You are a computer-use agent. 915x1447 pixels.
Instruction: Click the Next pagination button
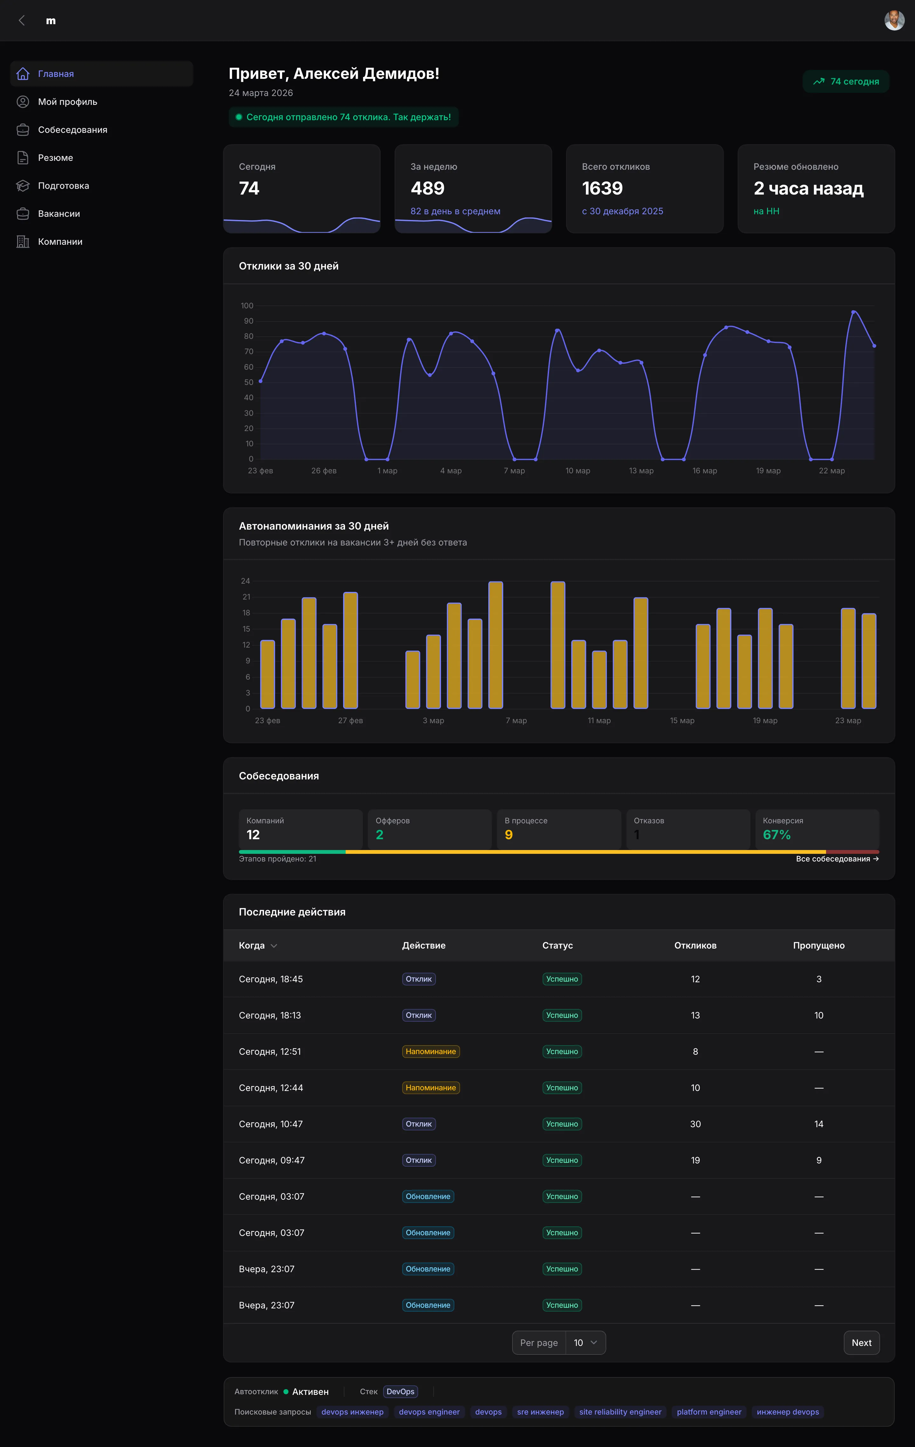(x=861, y=1342)
